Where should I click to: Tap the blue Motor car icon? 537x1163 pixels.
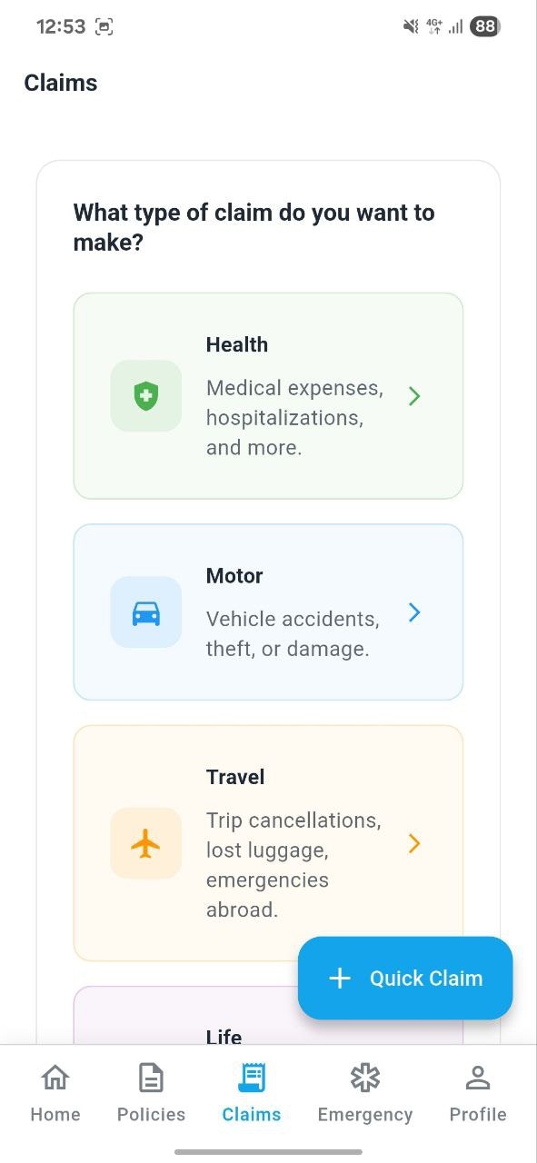click(x=145, y=612)
